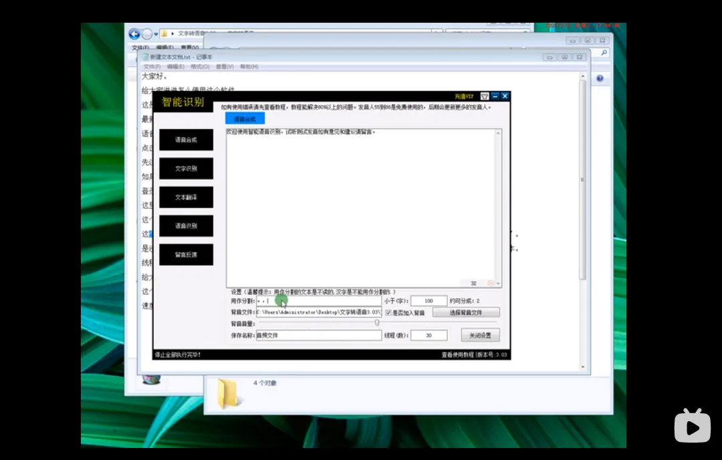Viewport: 722px width, 460px height.
Task: Open the 查看使用教程 link in status bar
Action: tap(458, 354)
